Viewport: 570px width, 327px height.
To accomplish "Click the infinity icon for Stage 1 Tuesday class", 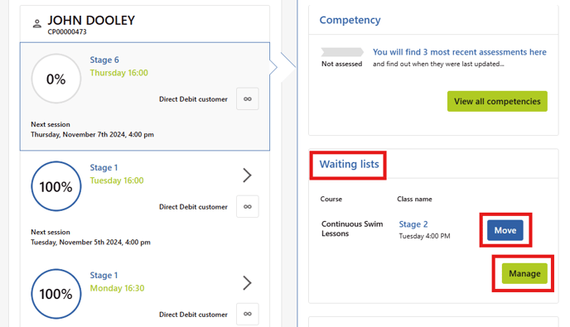I will 248,206.
